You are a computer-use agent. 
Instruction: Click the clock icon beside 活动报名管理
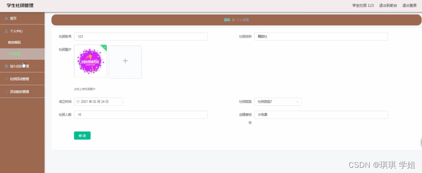tap(6, 92)
